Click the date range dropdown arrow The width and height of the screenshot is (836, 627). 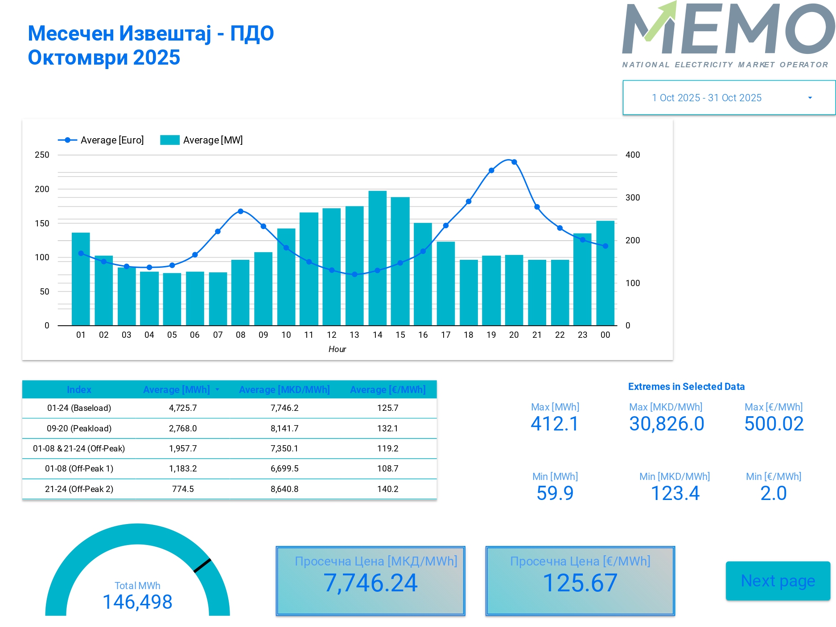pyautogui.click(x=810, y=98)
